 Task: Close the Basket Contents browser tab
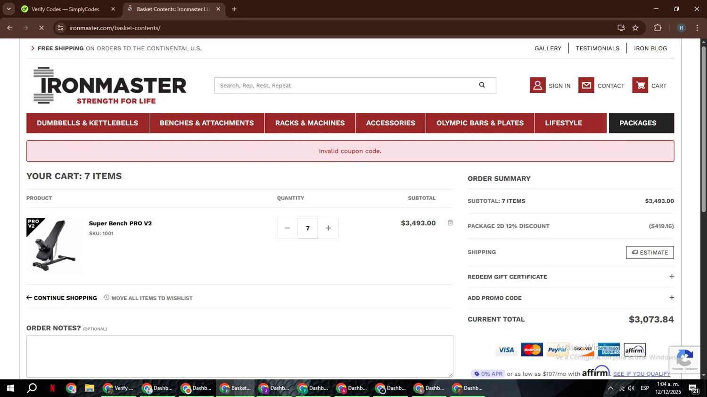point(218,9)
